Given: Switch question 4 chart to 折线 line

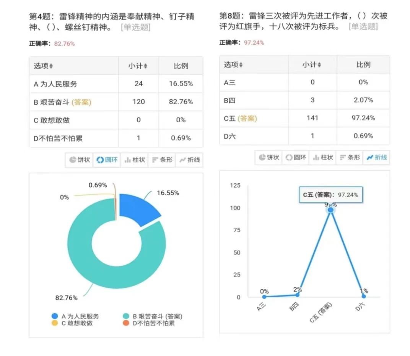Looking at the screenshot, I should [x=189, y=160].
